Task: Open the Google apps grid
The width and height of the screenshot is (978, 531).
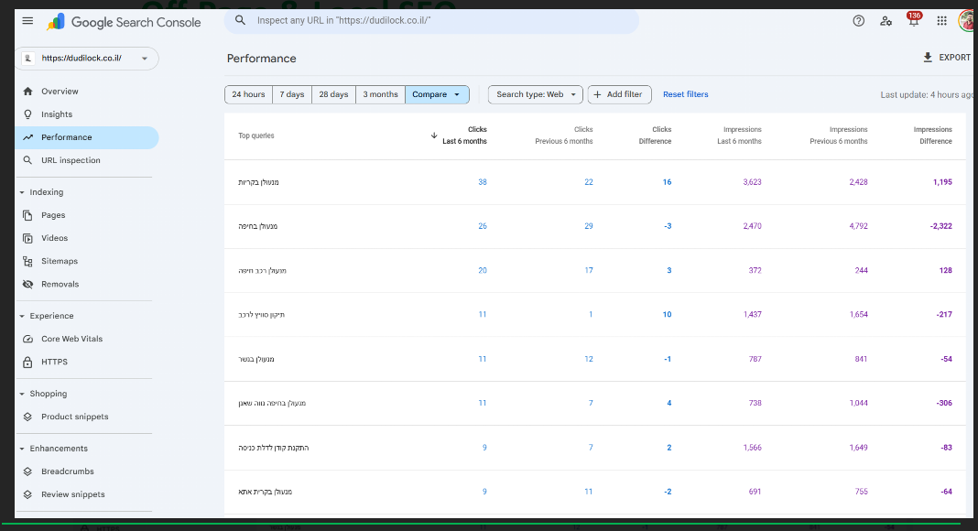Action: point(941,21)
